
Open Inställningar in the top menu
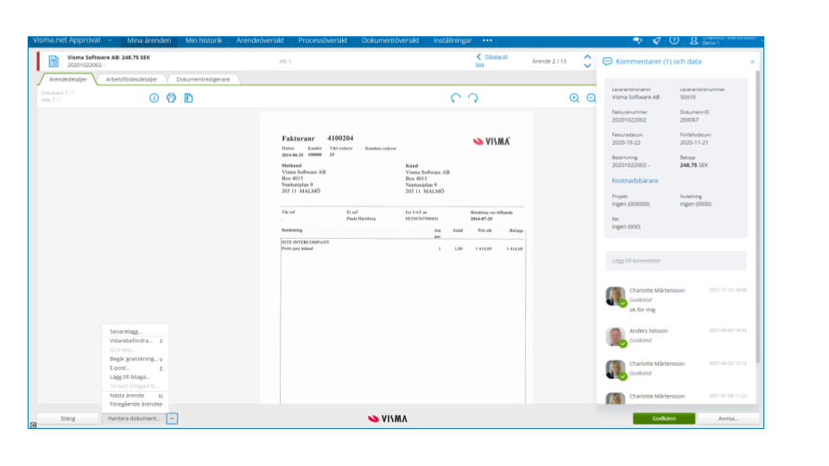coord(452,41)
